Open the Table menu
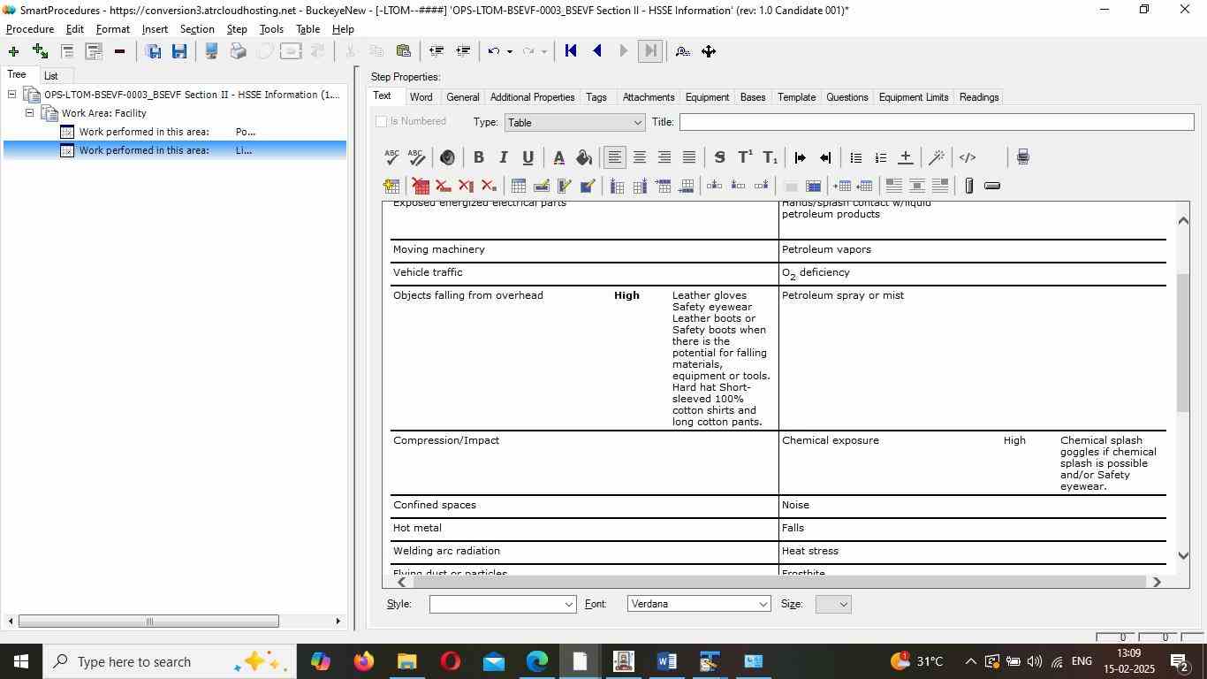The height and width of the screenshot is (679, 1207). [307, 29]
